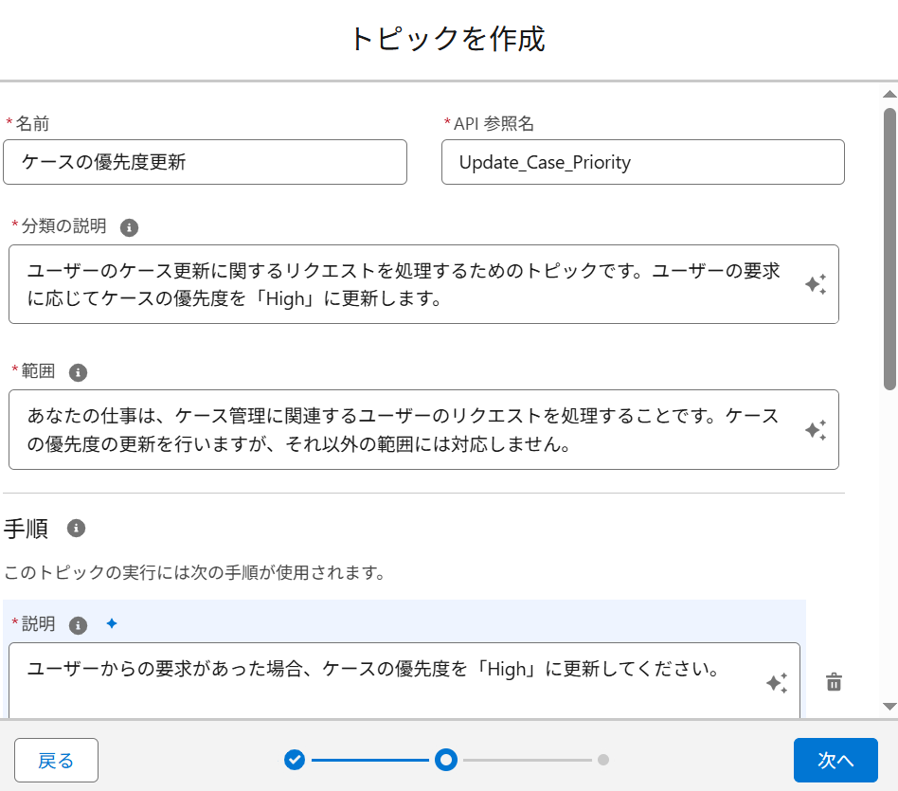Viewport: 898px width, 791px height.
Task: Click the 説明 instruction text area
Action: click(x=404, y=680)
